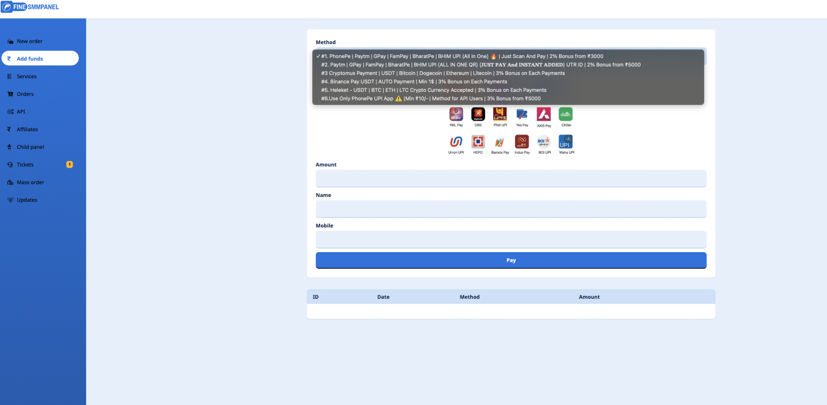Click the DBS bank icon
827x405 pixels.
click(x=478, y=115)
